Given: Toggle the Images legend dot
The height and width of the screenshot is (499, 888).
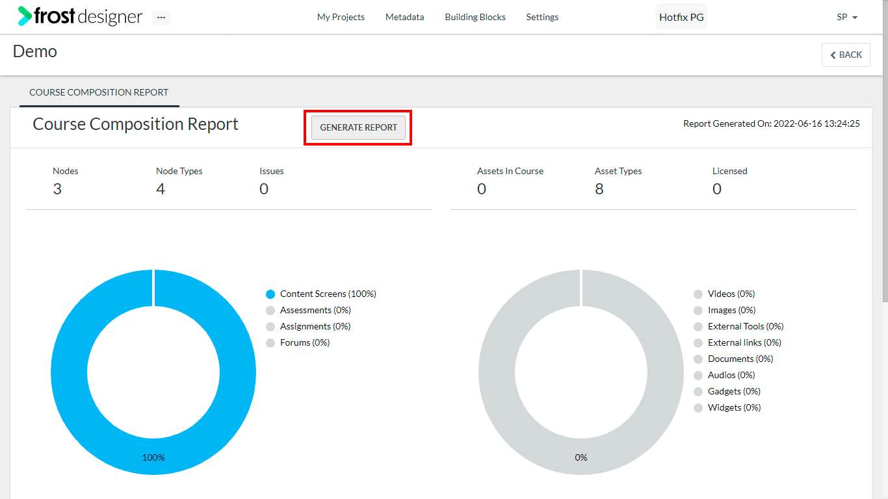Looking at the screenshot, I should point(699,311).
